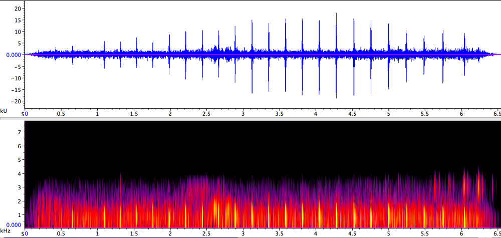The width and height of the screenshot is (501, 238).
Task: Click the 0.000 amplitude axis label
Action: coord(14,55)
